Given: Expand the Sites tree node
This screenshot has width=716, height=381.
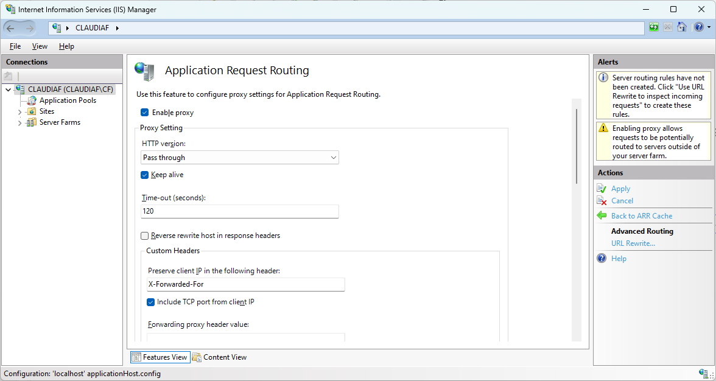Looking at the screenshot, I should (x=20, y=112).
